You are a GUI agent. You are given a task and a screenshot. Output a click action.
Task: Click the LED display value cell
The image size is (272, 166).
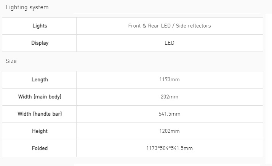pyautogui.click(x=170, y=43)
